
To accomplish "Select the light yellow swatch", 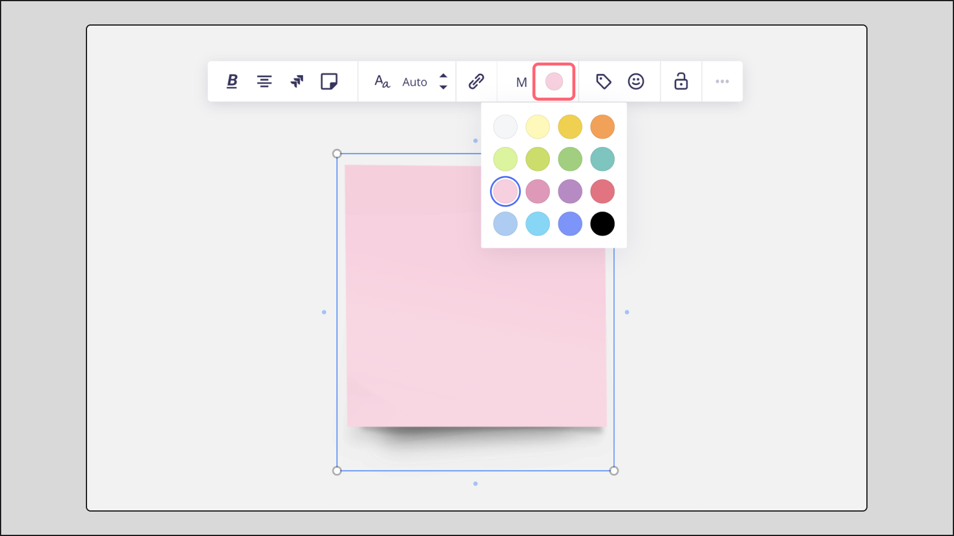I will point(538,126).
